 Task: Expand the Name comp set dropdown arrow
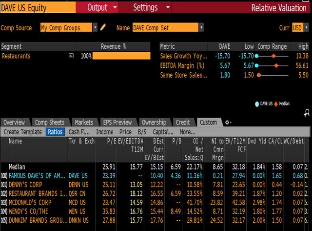[201, 27]
